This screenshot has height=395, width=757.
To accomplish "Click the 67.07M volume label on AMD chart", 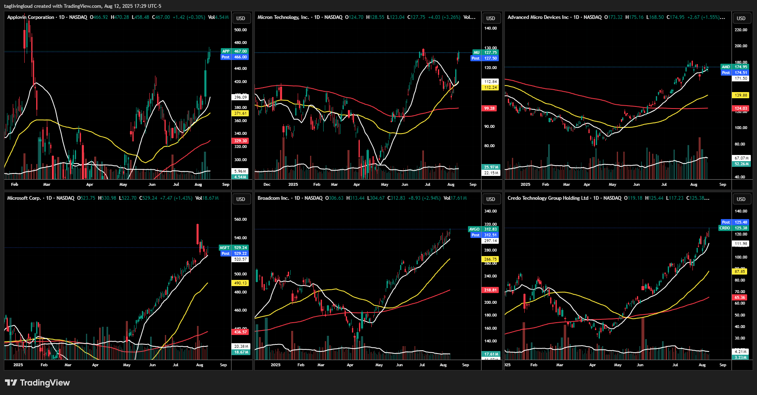I will coord(742,158).
